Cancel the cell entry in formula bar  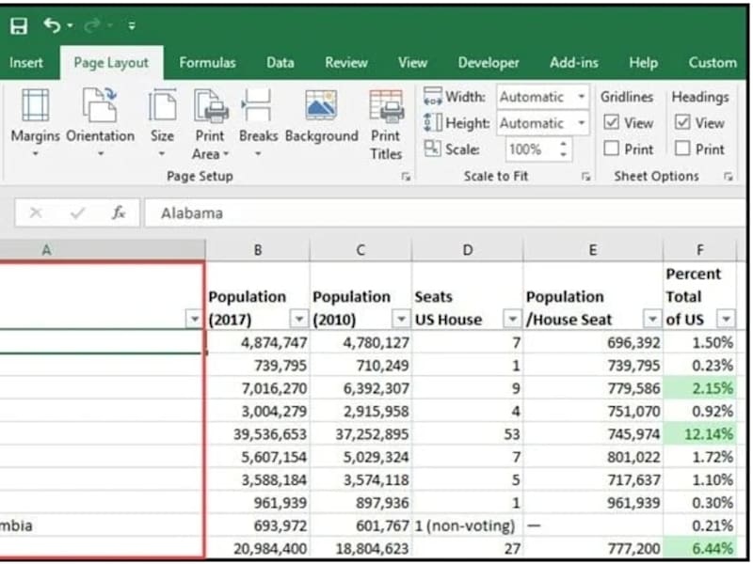(x=36, y=212)
